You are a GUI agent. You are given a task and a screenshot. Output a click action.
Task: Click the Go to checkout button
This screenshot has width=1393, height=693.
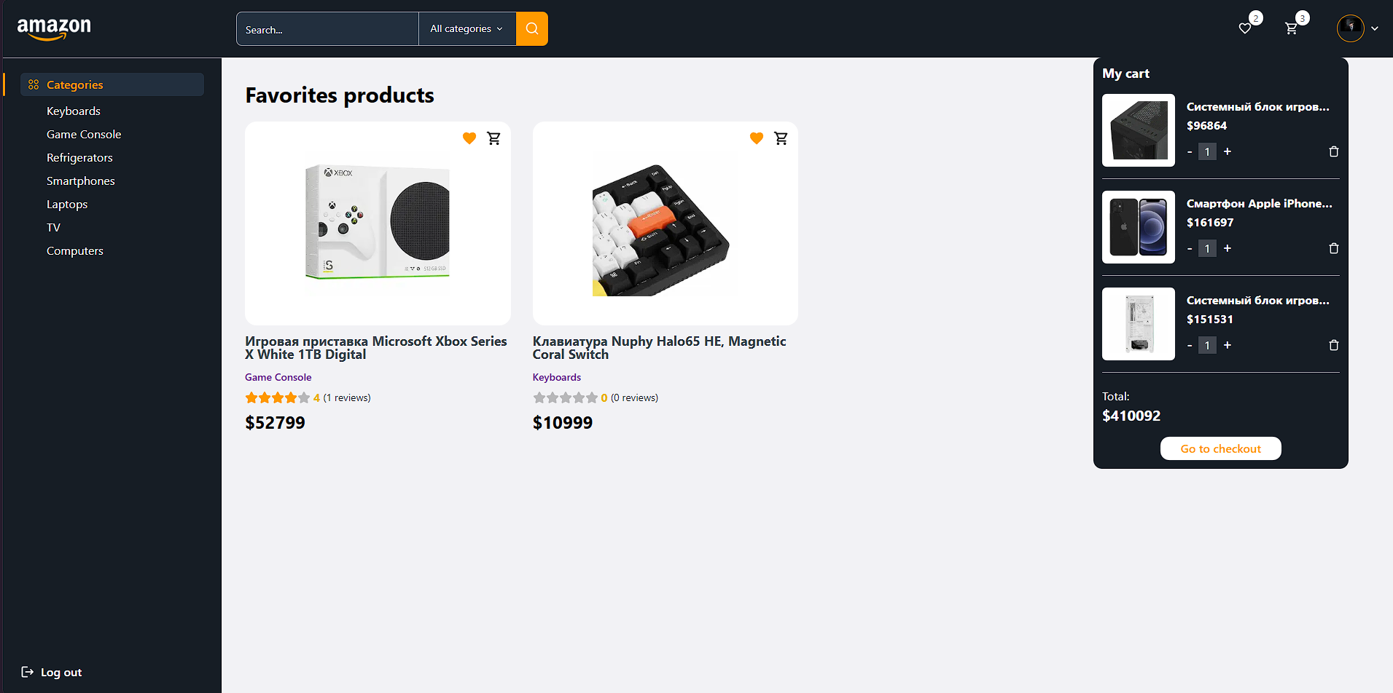pyautogui.click(x=1221, y=448)
